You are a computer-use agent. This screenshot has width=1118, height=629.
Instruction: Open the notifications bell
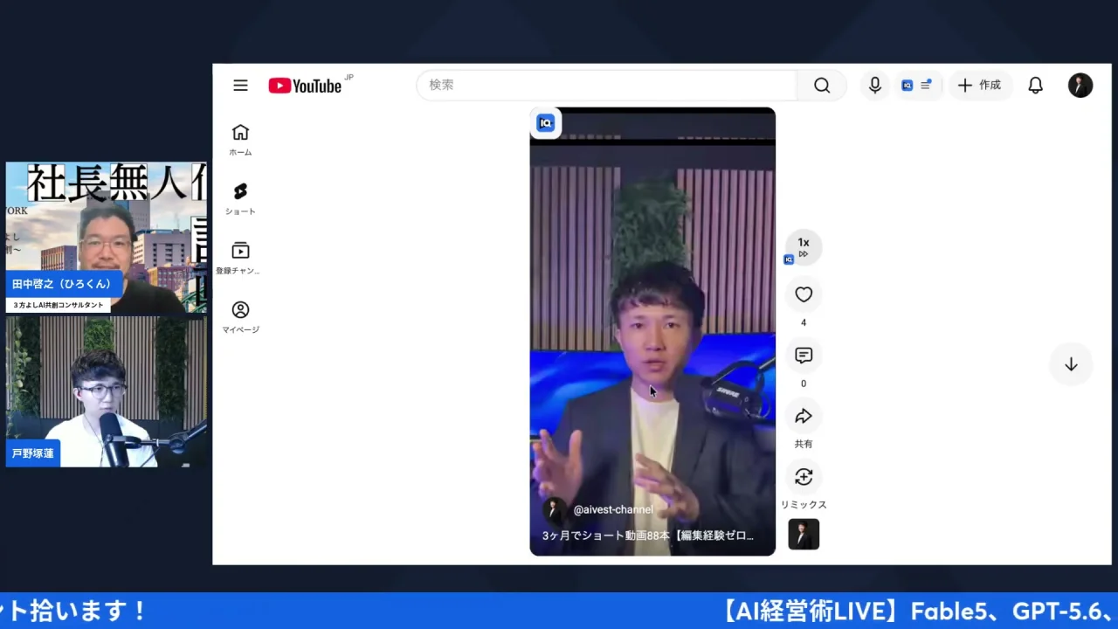(1035, 85)
